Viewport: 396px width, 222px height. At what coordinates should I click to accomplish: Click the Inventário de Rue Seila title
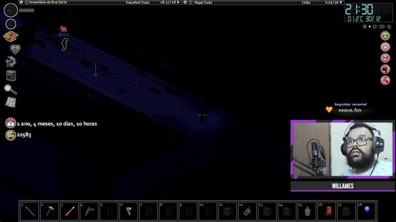(x=48, y=2)
